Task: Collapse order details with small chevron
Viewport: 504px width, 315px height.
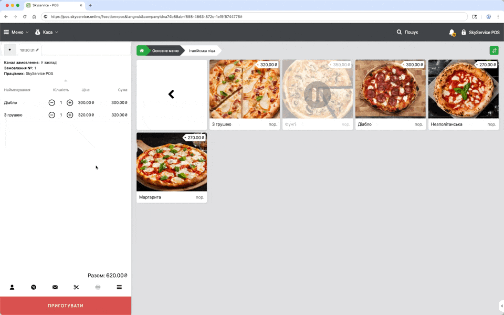Action: tap(66, 81)
